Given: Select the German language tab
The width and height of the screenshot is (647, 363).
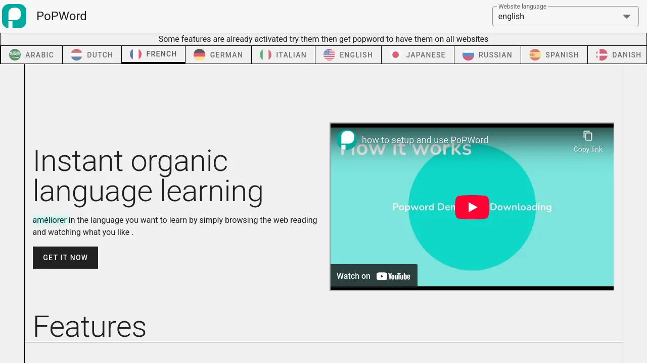Looking at the screenshot, I should [x=218, y=54].
